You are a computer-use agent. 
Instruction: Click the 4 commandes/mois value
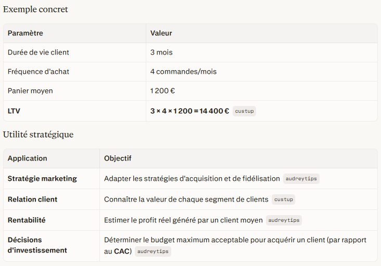coord(183,72)
